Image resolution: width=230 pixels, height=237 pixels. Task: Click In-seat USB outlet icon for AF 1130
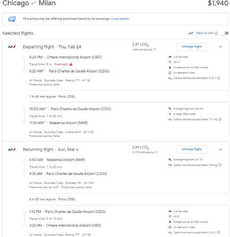tap(170, 114)
